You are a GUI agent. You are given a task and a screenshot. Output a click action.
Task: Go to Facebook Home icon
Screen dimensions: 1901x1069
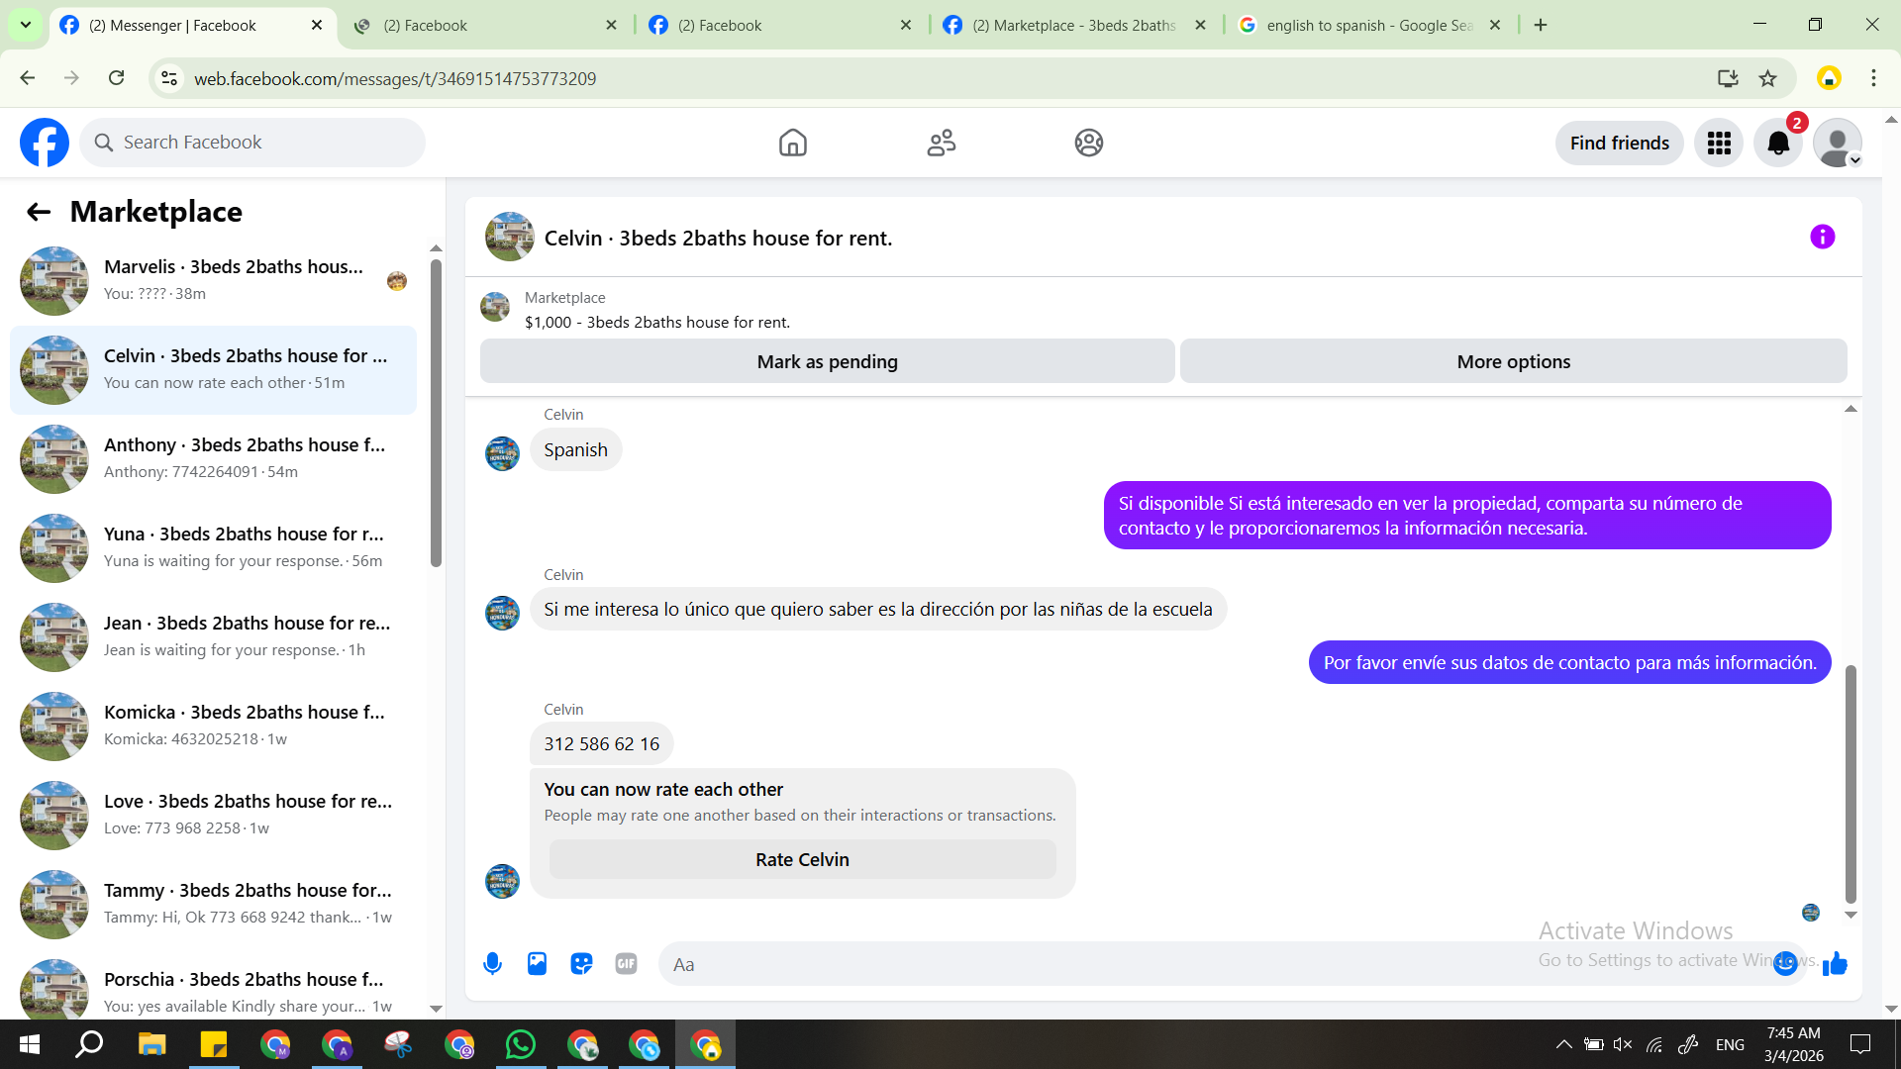[x=792, y=143]
